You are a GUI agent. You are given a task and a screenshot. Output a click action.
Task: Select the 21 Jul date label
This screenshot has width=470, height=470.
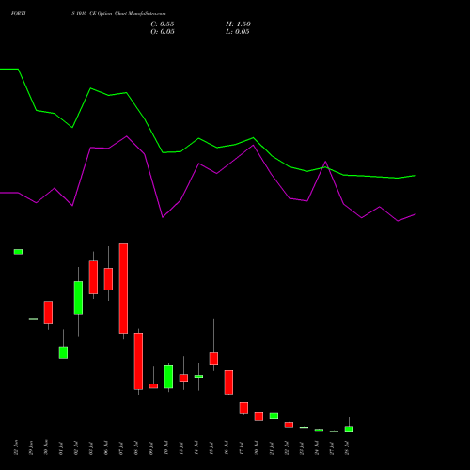click(x=272, y=448)
